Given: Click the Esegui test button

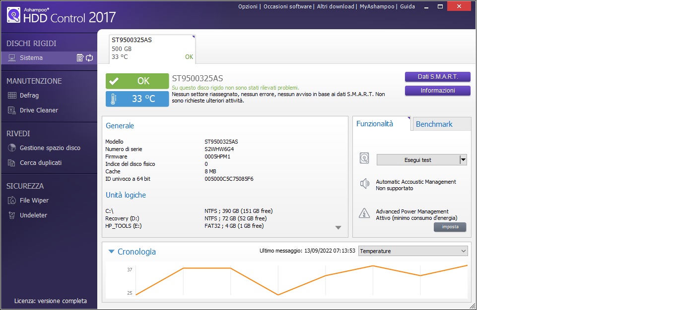Looking at the screenshot, I should coord(417,160).
